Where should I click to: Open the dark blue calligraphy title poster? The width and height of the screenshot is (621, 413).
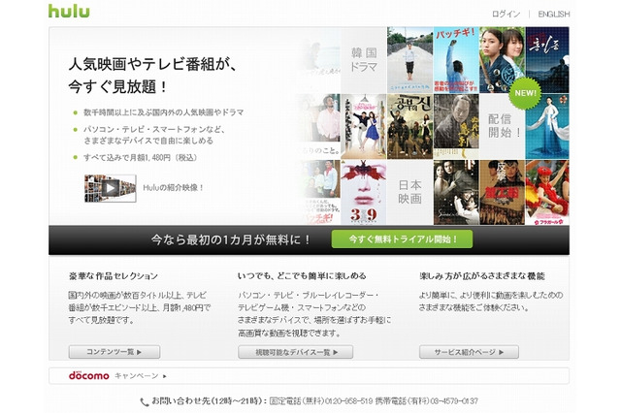(547, 60)
